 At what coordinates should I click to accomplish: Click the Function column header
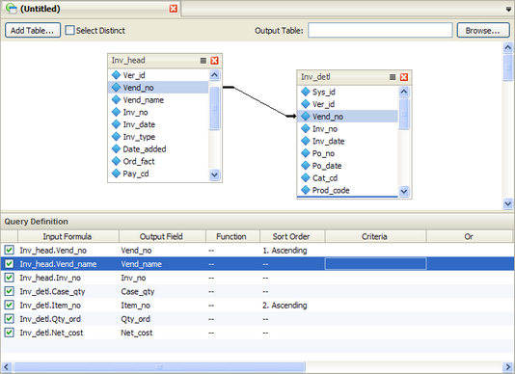pyautogui.click(x=232, y=236)
